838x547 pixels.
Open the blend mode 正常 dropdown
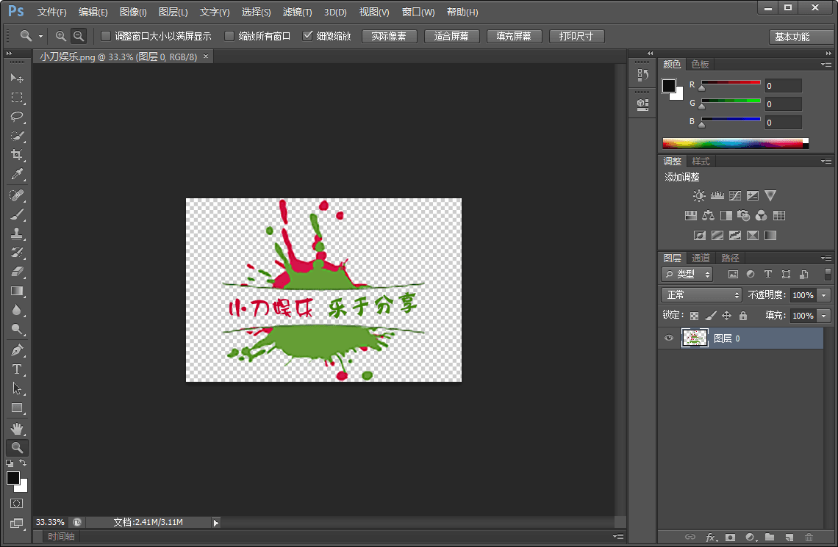pos(701,294)
